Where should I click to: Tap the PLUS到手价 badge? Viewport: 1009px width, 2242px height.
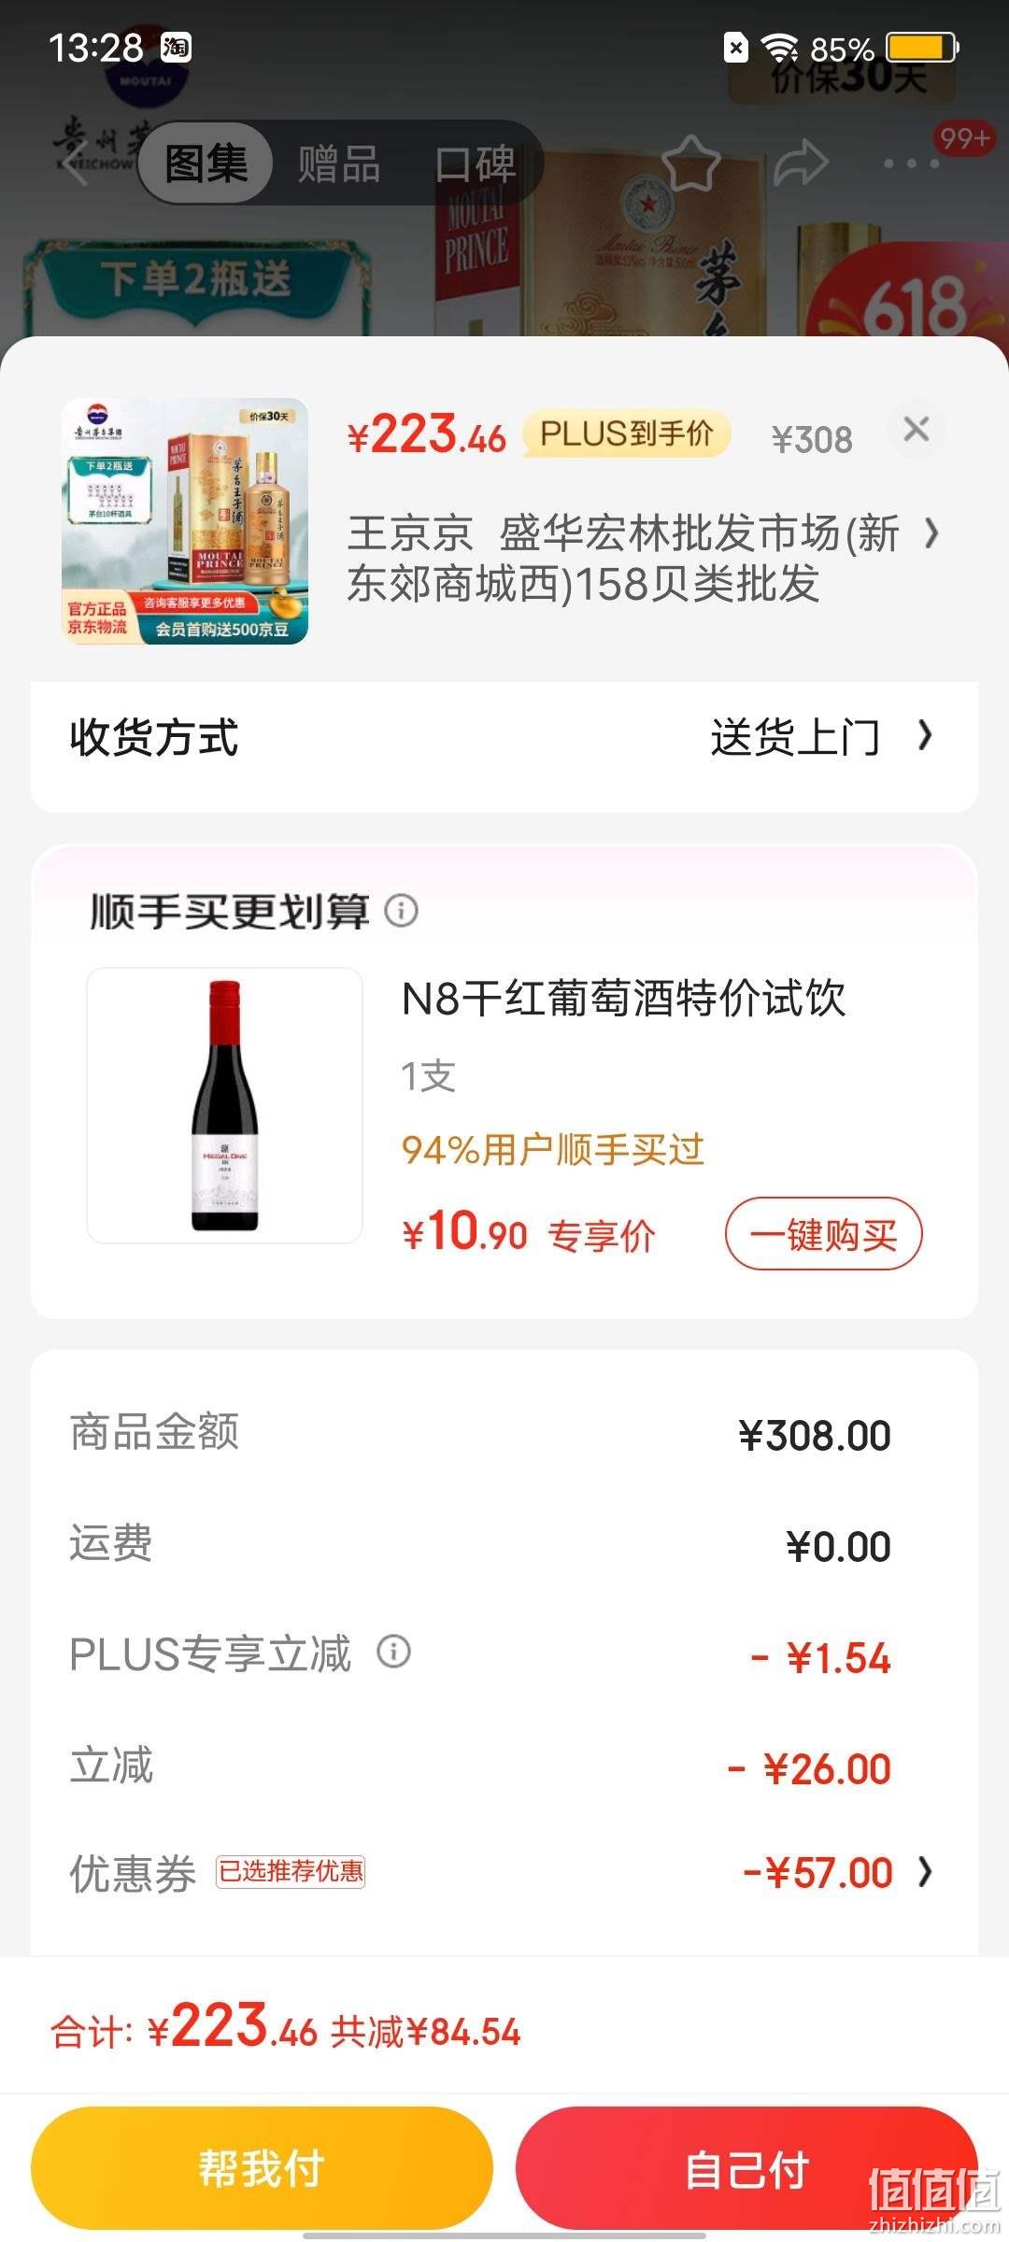tap(626, 433)
